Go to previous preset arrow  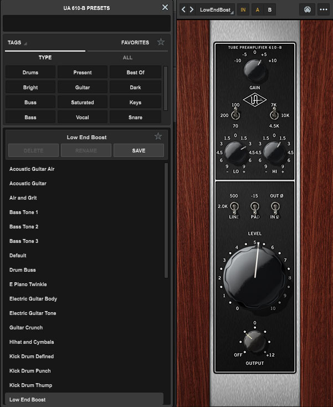[x=183, y=9]
